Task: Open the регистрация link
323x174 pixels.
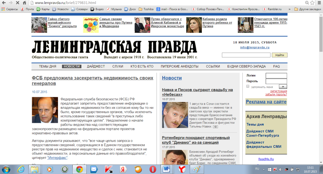Action: tap(279, 91)
